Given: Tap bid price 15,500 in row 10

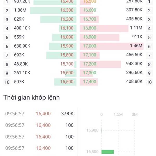Looking at the screenshot, I should click(67, 82).
